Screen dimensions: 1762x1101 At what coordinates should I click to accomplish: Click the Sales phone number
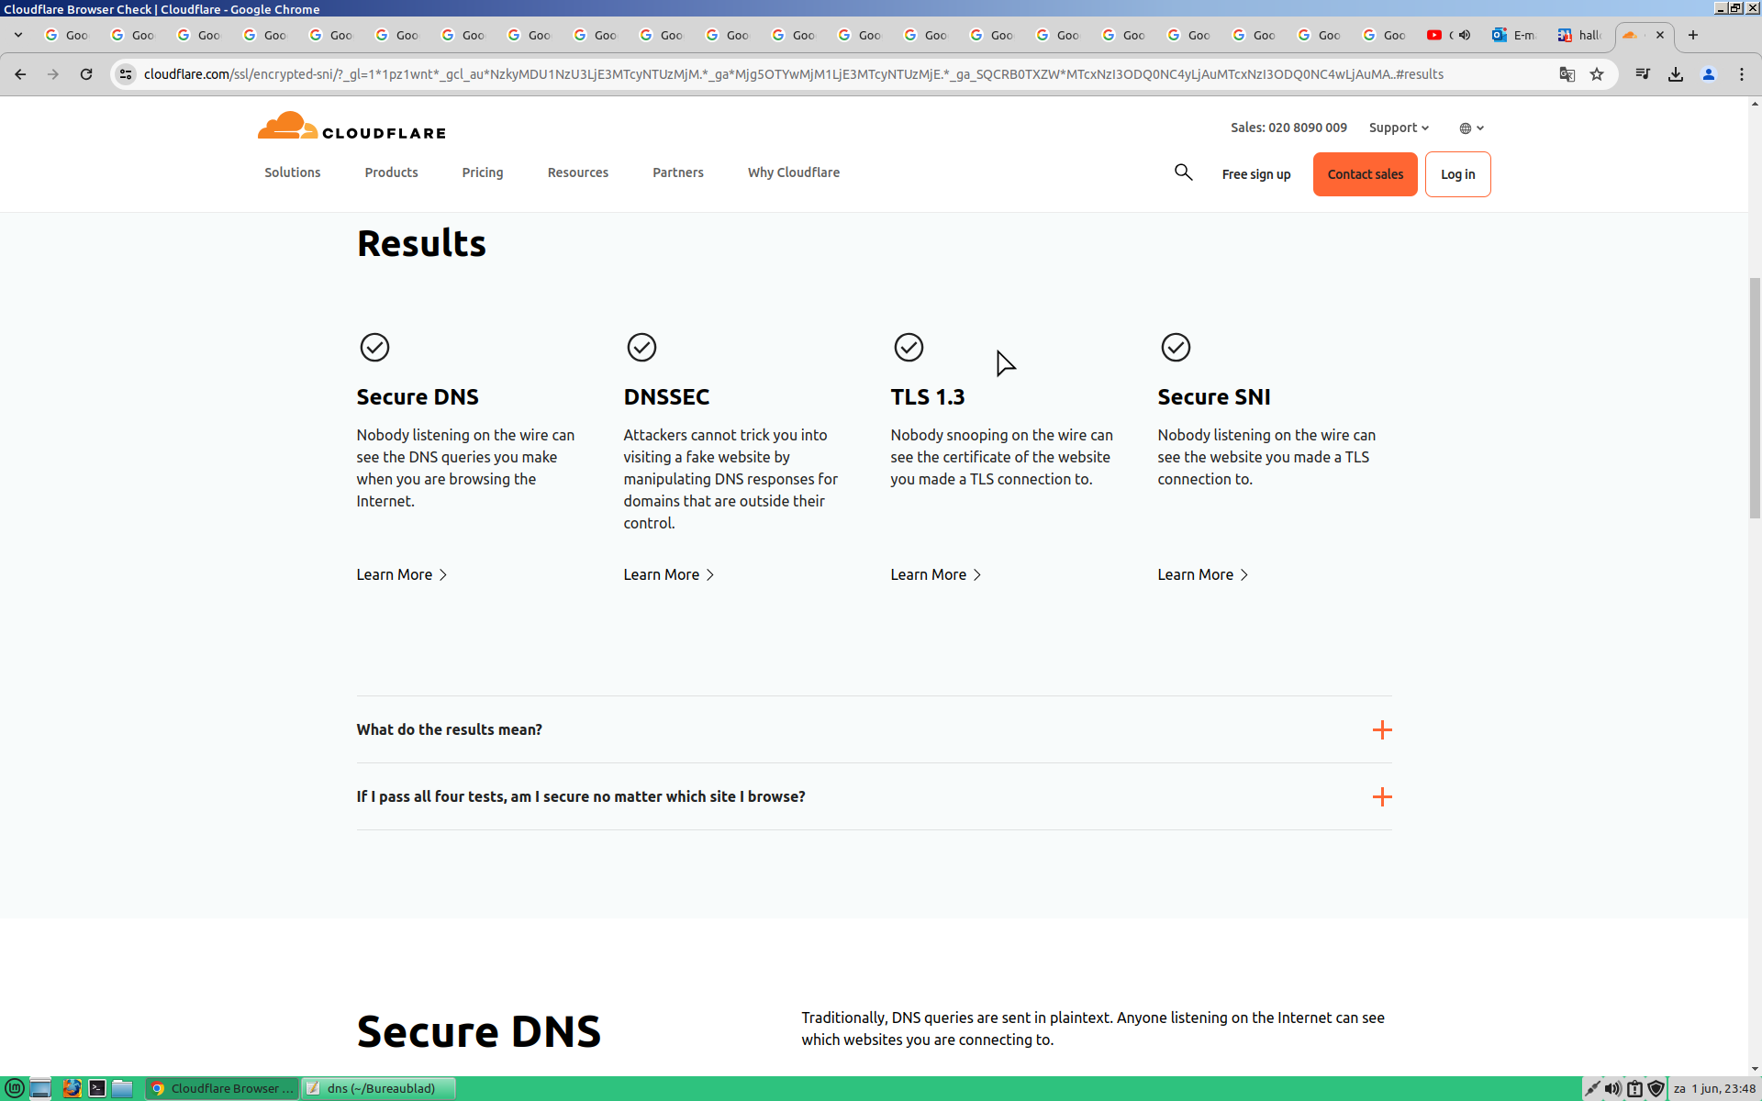pos(1288,128)
